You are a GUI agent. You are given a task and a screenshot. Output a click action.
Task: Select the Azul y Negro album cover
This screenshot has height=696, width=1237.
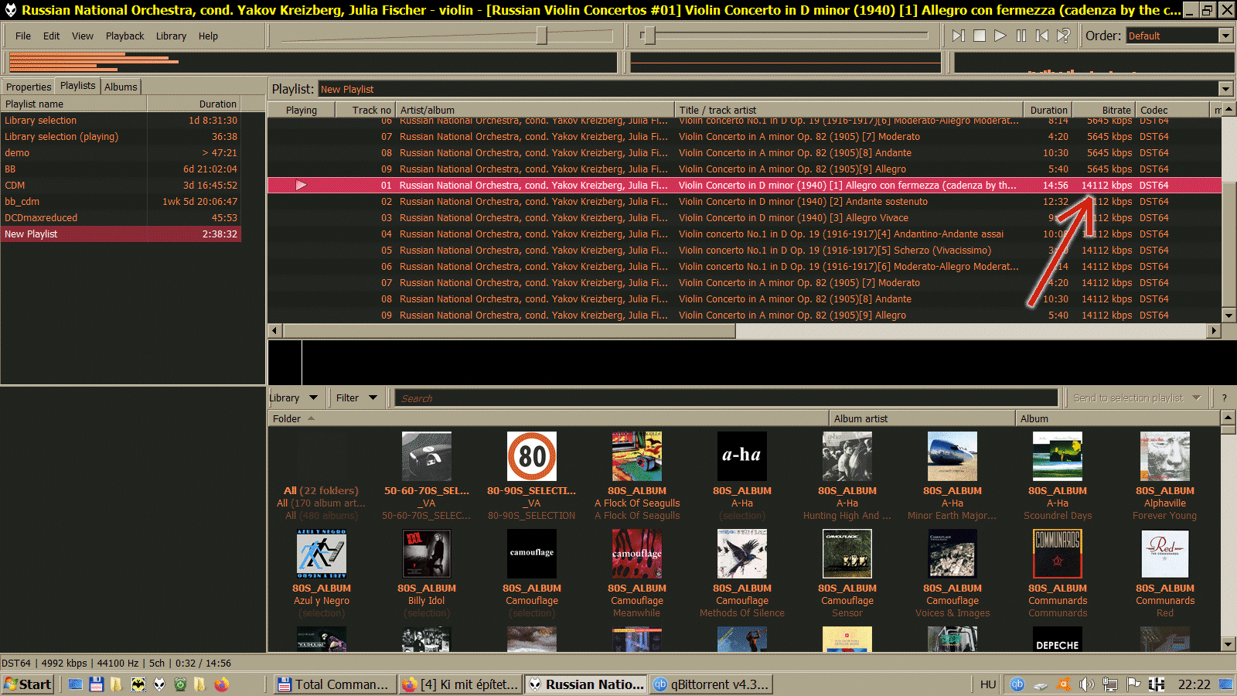pyautogui.click(x=322, y=554)
